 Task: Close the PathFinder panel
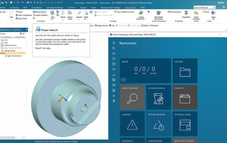pos(23,34)
